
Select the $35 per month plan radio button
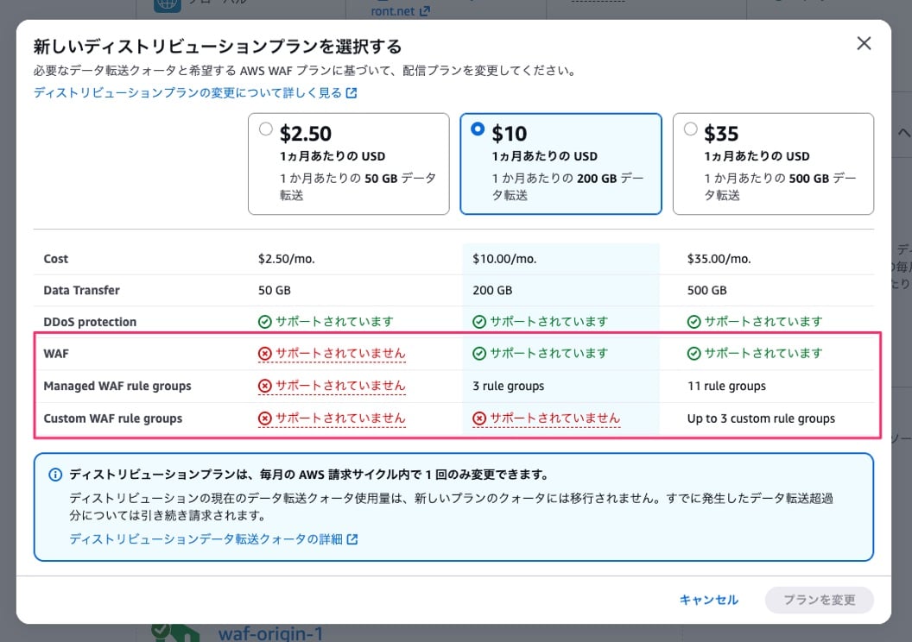(x=690, y=129)
